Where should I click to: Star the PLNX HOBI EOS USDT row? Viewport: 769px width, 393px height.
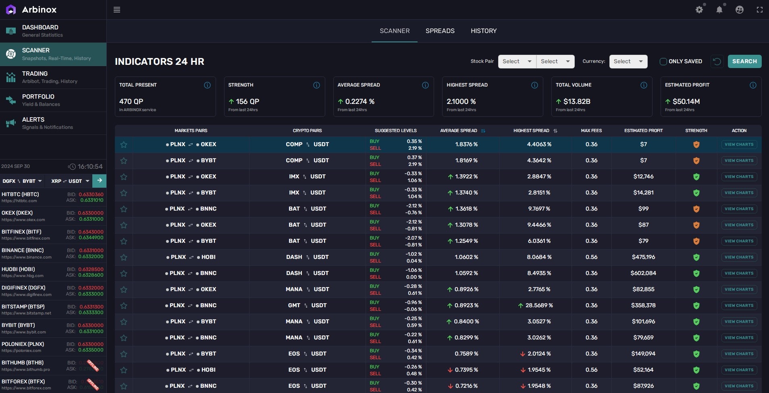click(x=124, y=370)
